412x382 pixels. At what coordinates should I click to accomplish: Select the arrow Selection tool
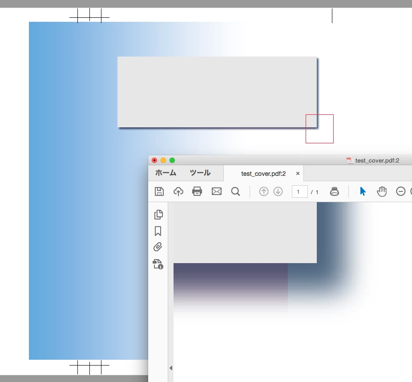363,191
